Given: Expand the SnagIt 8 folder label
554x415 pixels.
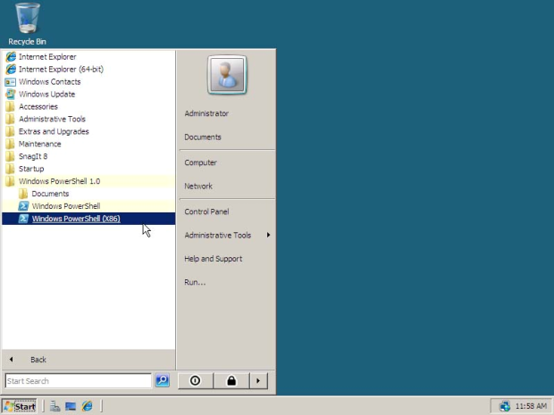Looking at the screenshot, I should (33, 156).
